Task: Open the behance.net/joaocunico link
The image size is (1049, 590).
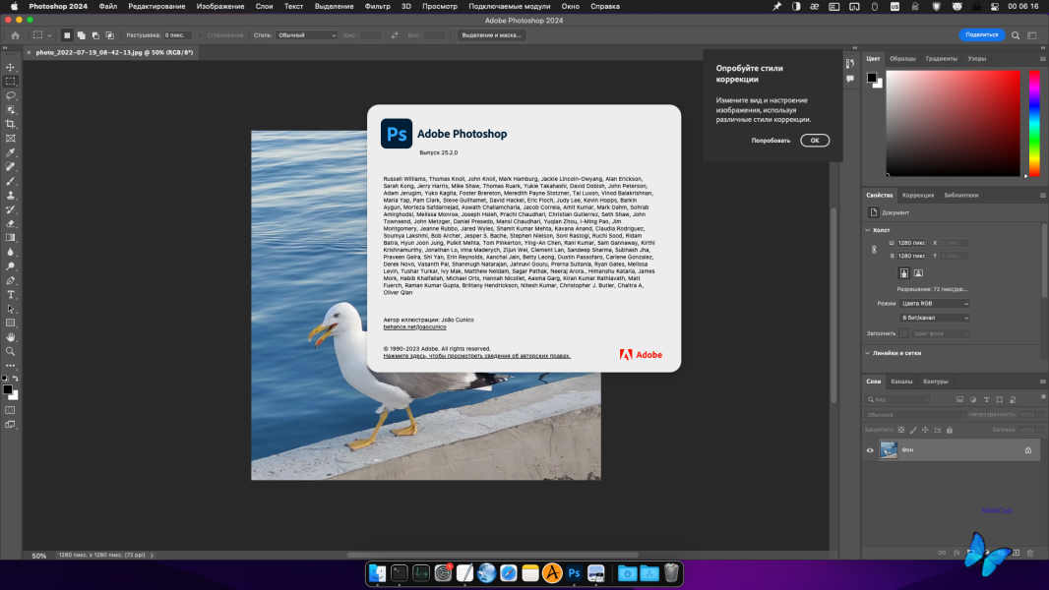Action: tap(415, 327)
